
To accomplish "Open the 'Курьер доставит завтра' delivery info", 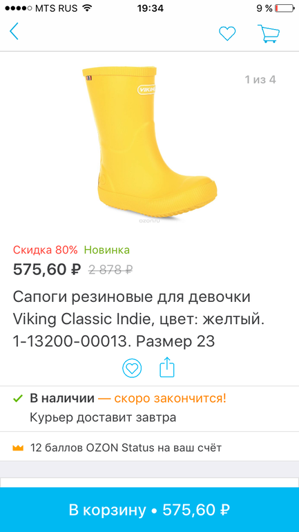I will pos(103,417).
